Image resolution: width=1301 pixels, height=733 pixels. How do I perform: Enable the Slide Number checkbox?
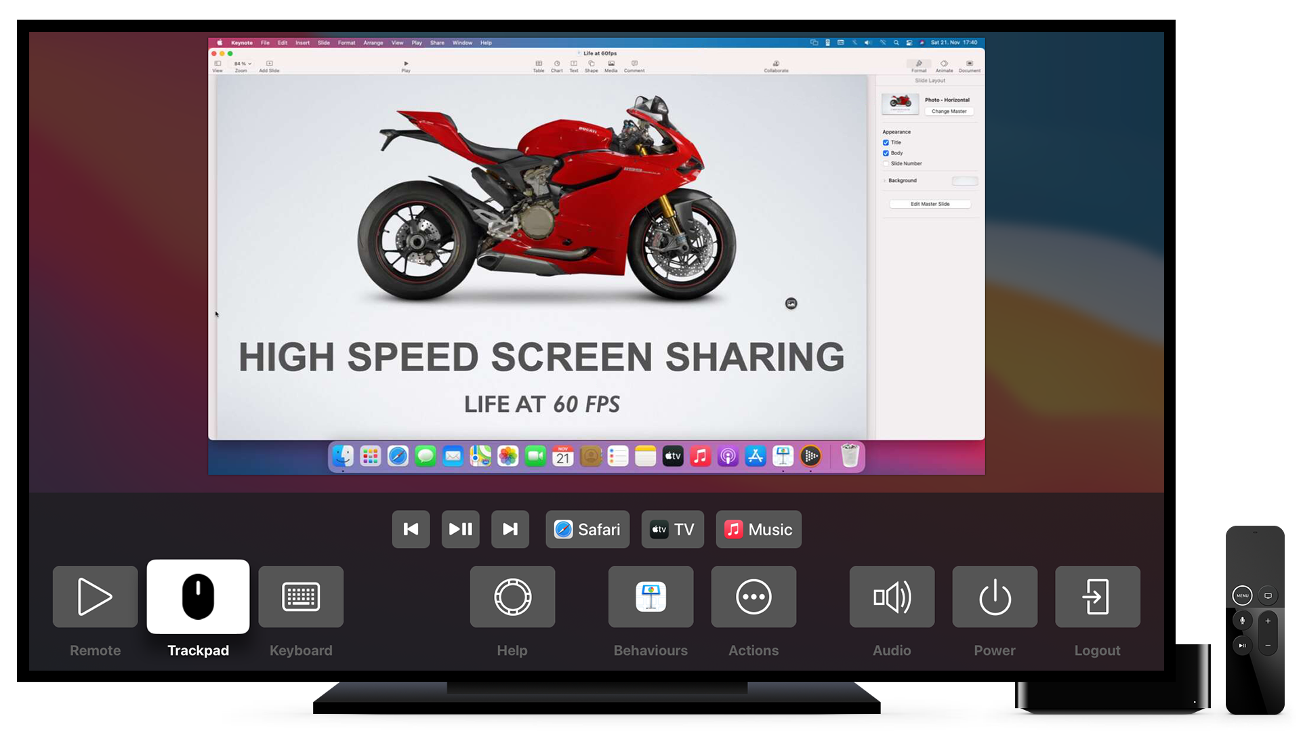click(886, 163)
